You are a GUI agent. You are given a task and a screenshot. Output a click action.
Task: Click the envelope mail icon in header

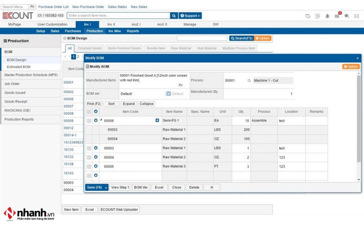(356, 16)
